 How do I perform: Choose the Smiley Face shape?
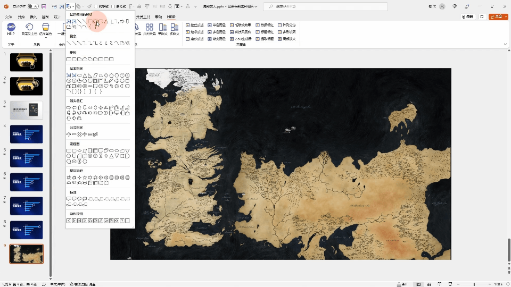101,86
